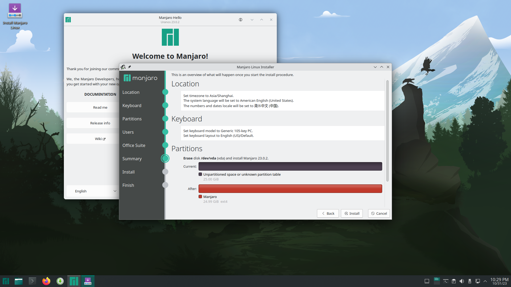Open Firefox from the taskbar
This screenshot has height=287, width=511.
tap(46, 281)
